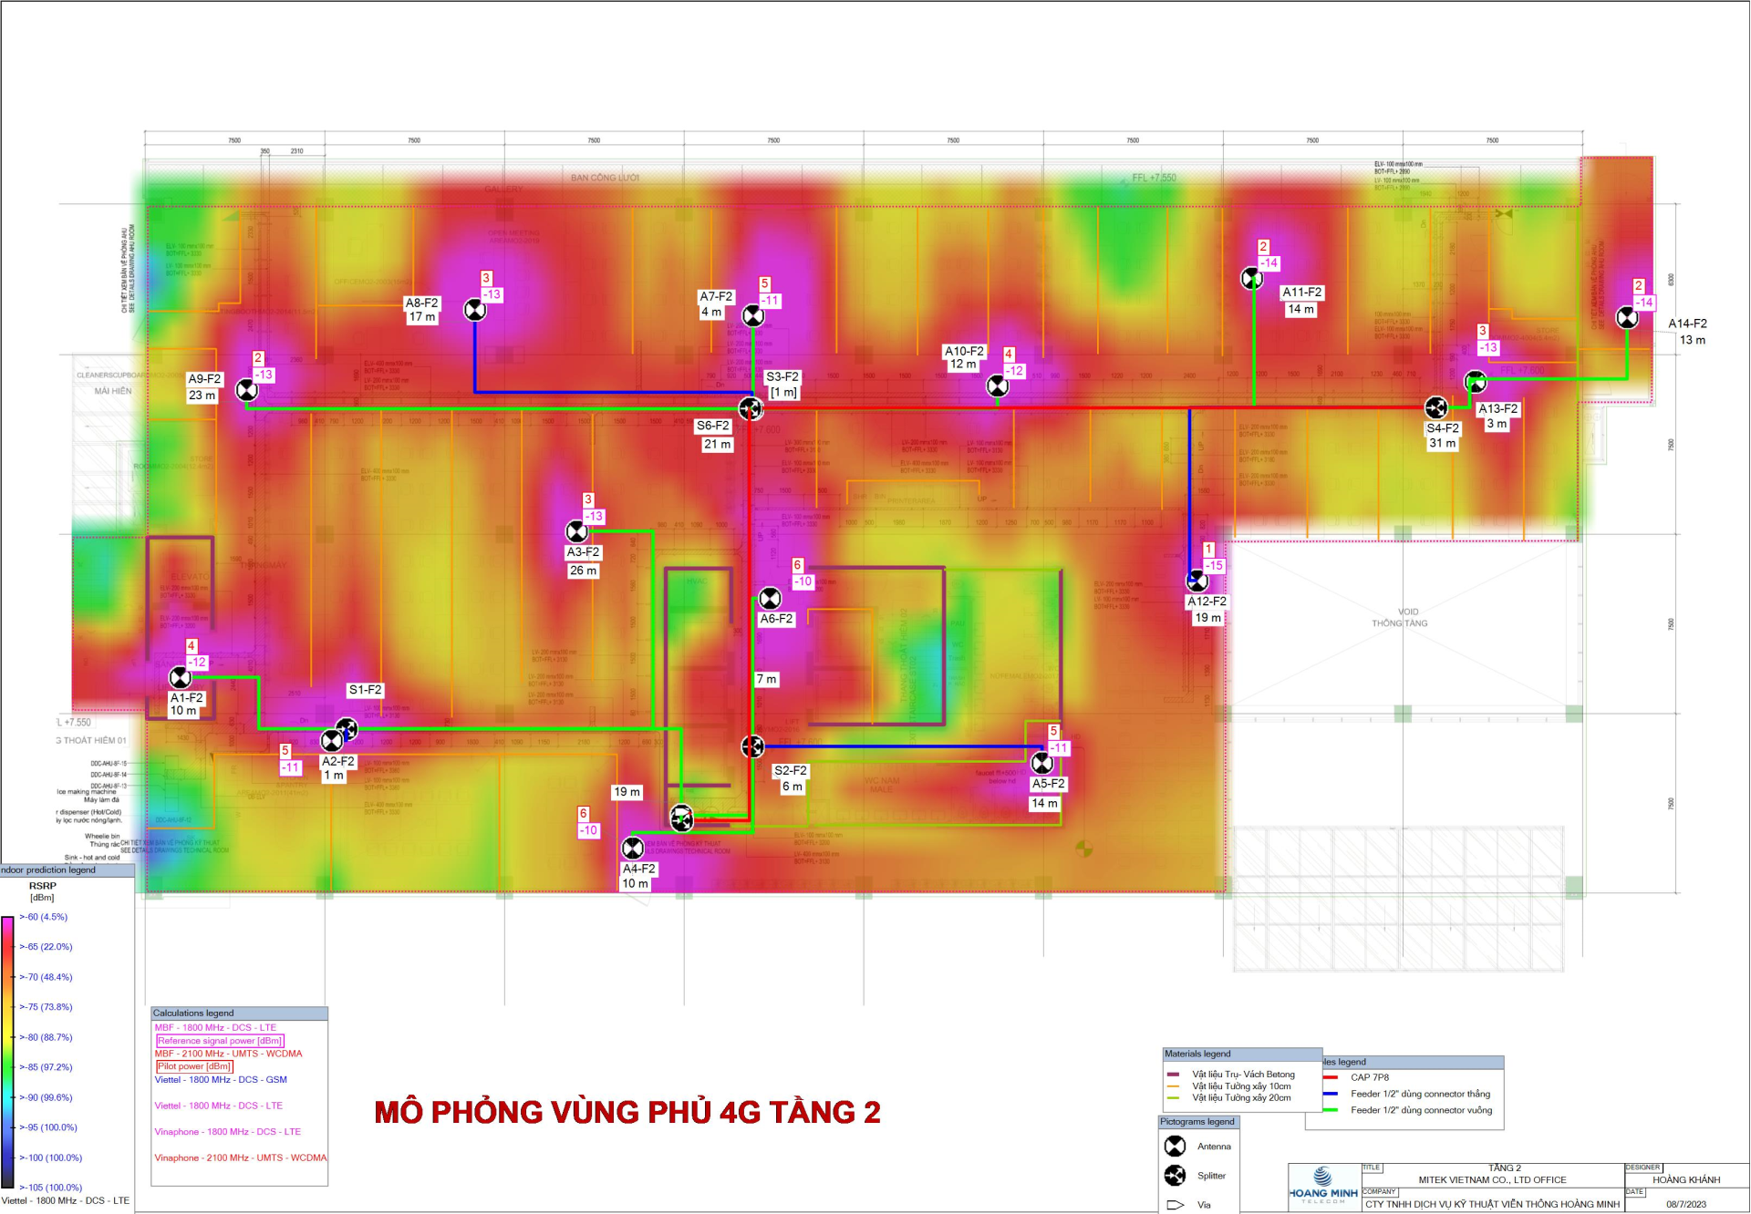Select the A9-F2 antenna symbol
This screenshot has width=1751, height=1214.
point(247,390)
